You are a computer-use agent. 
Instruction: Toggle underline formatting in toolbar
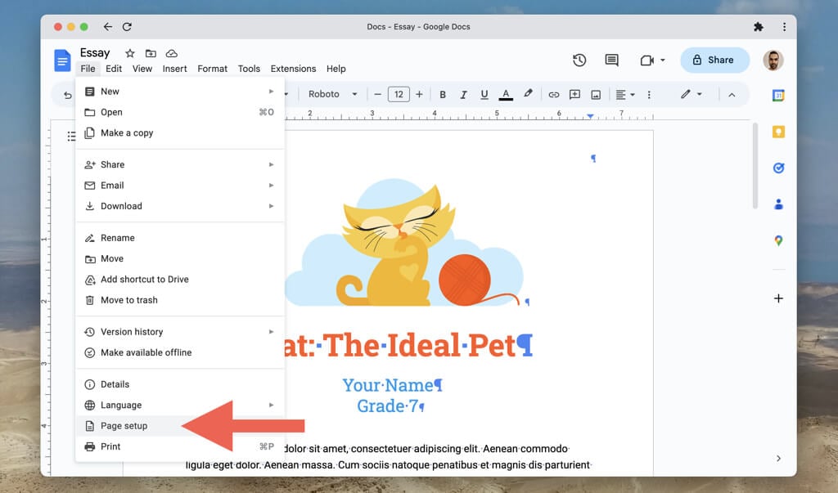pyautogui.click(x=484, y=95)
